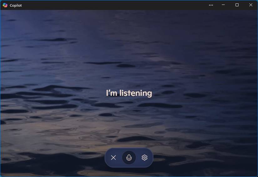Click the "Copilot" title text
258x177 pixels.
pyautogui.click(x=16, y=5)
